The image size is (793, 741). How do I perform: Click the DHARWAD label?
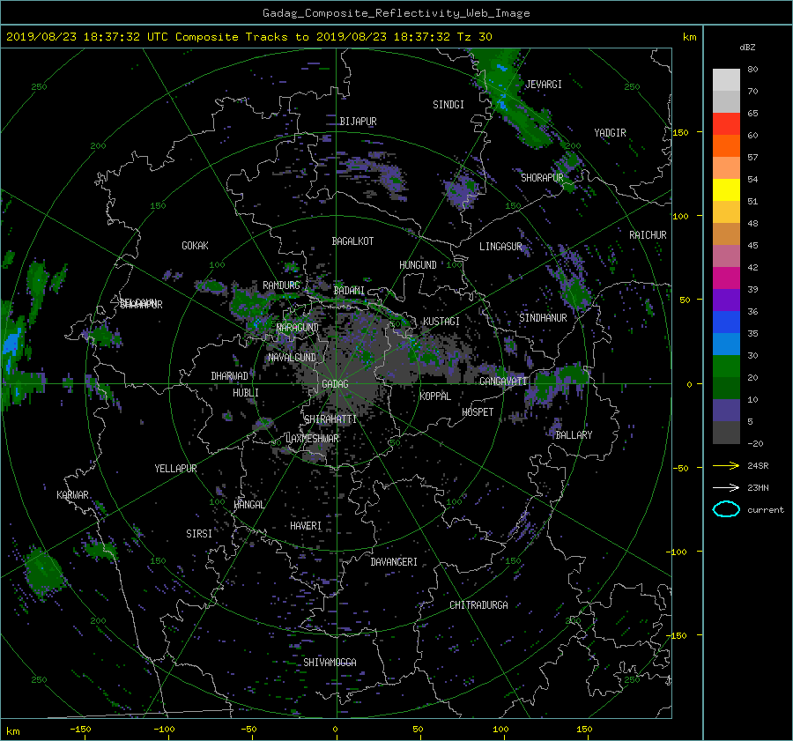click(229, 376)
